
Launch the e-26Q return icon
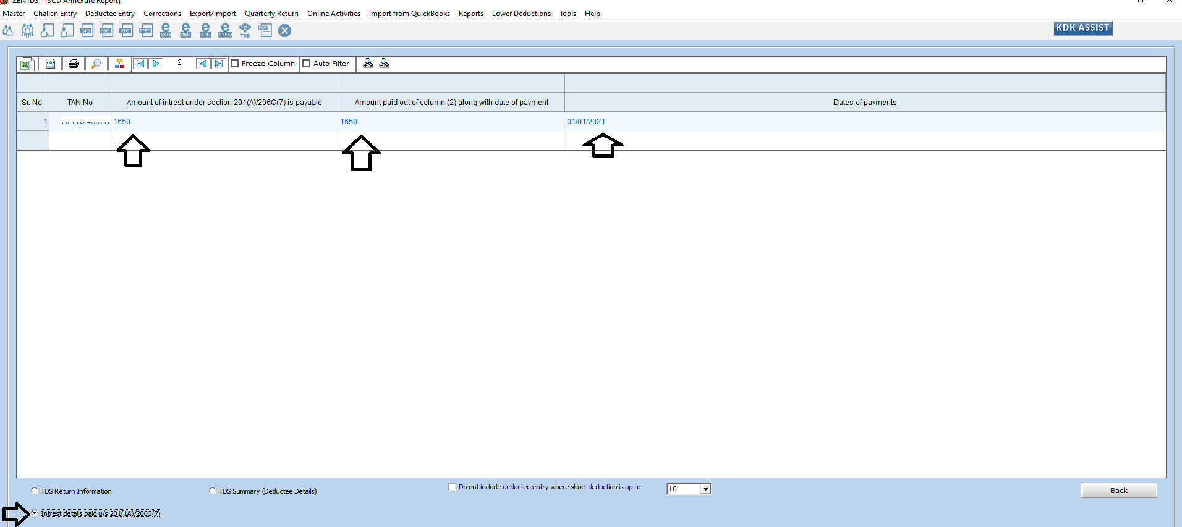pyautogui.click(x=185, y=30)
